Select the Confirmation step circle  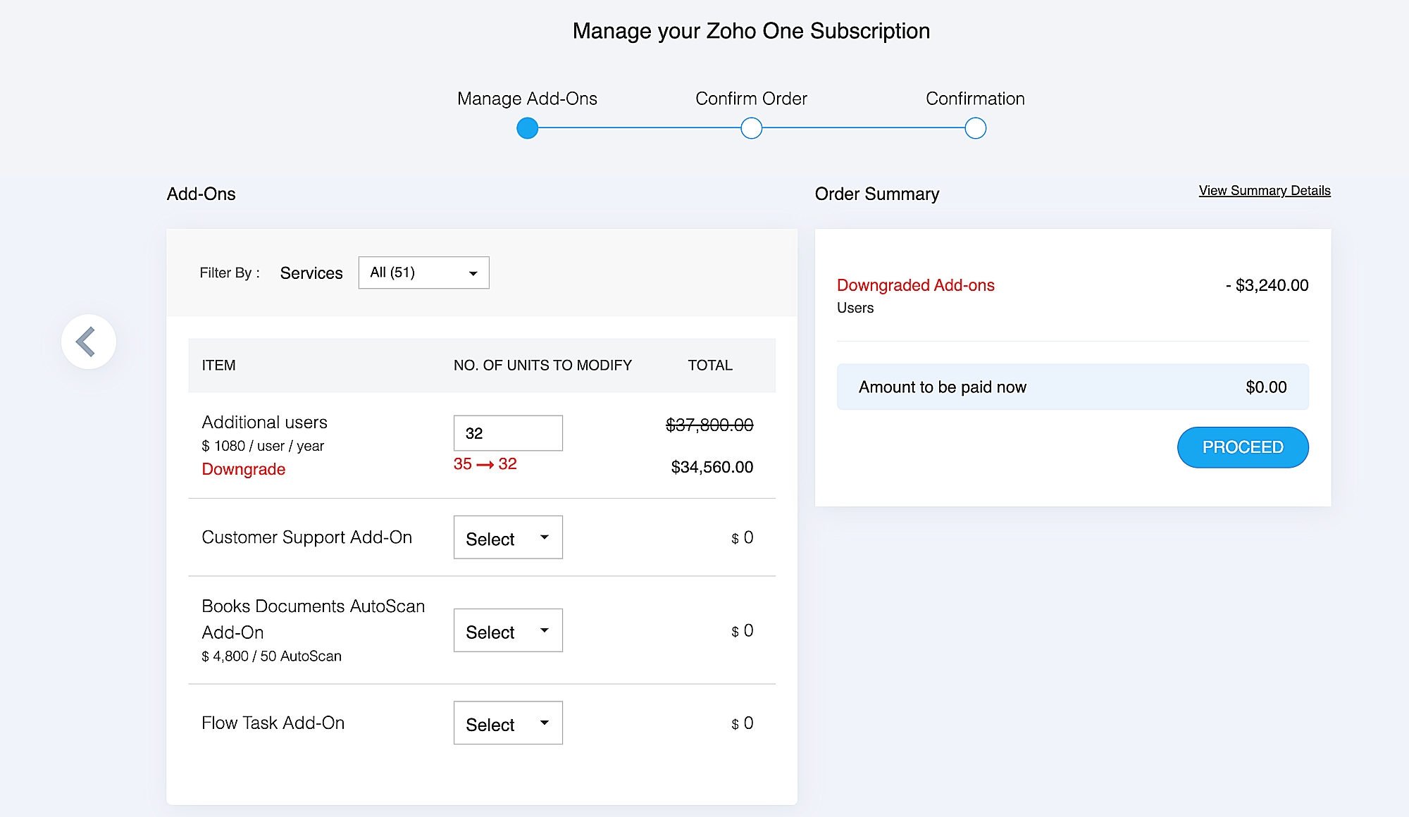[x=976, y=128]
